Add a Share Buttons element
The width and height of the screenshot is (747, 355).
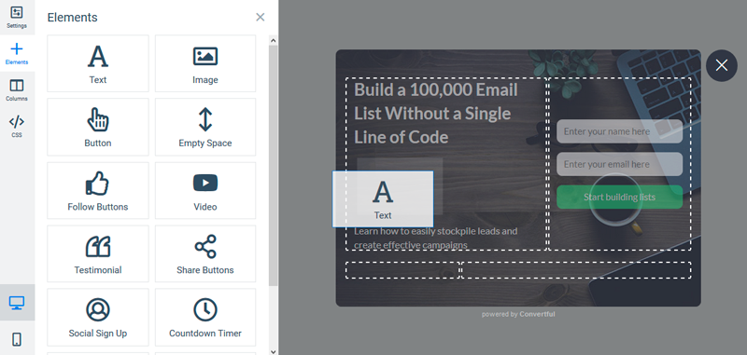[x=205, y=253]
